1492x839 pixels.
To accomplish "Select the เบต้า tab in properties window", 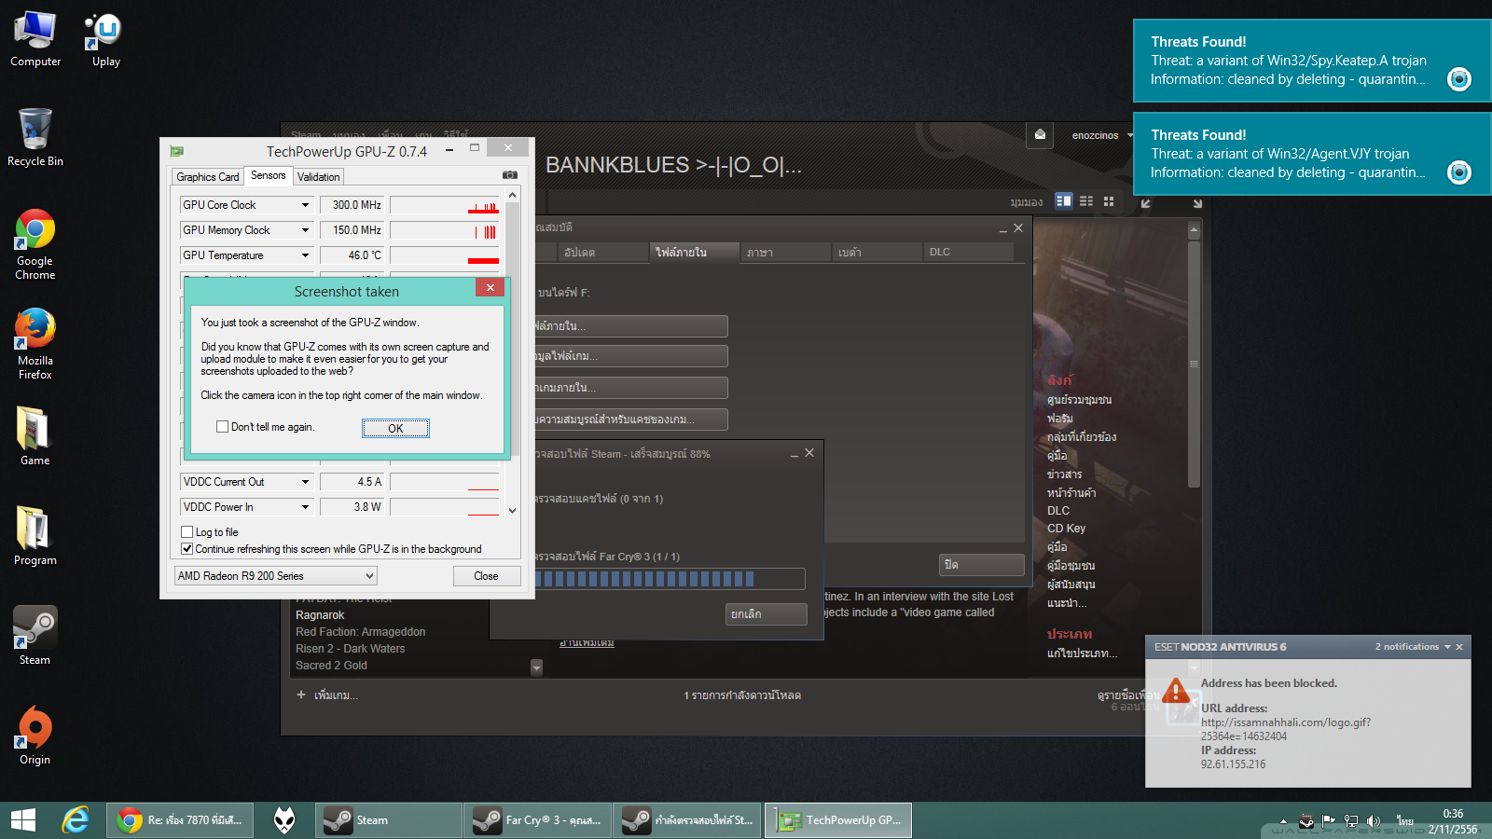I will coord(877,252).
